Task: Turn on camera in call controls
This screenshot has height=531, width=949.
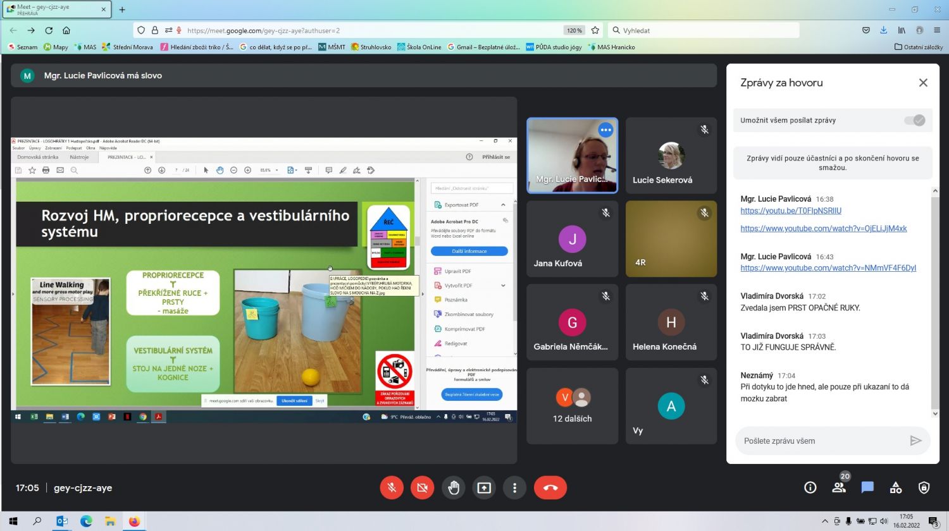Action: click(x=422, y=487)
